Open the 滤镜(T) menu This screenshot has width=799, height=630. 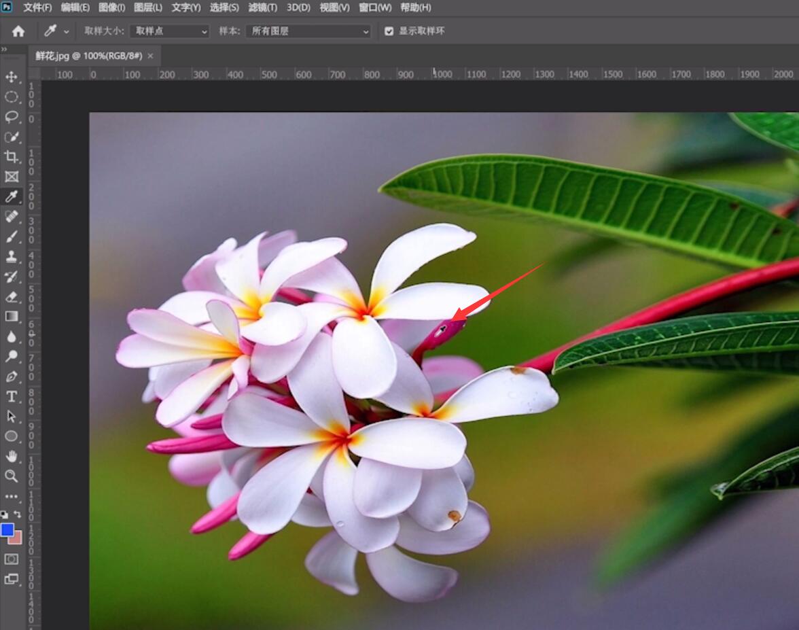coord(262,7)
